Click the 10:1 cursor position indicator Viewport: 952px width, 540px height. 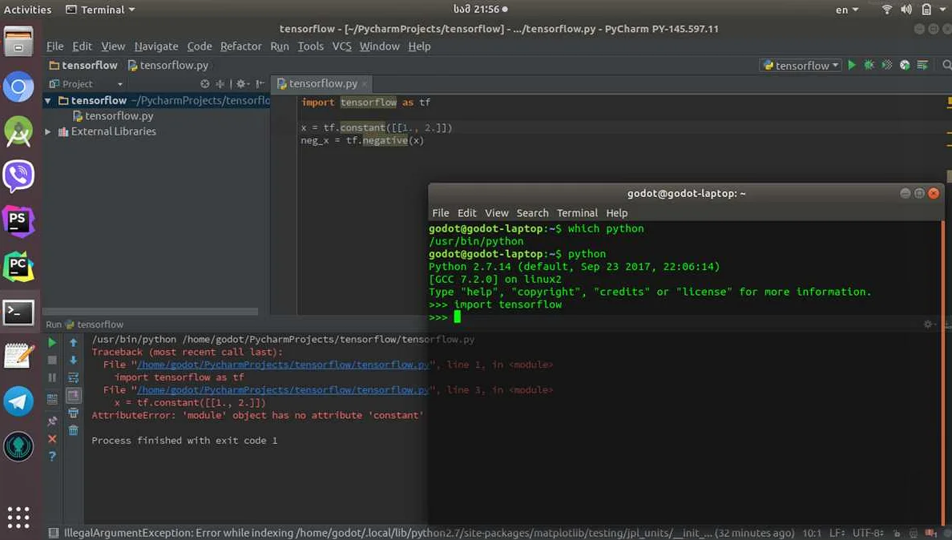pos(812,533)
